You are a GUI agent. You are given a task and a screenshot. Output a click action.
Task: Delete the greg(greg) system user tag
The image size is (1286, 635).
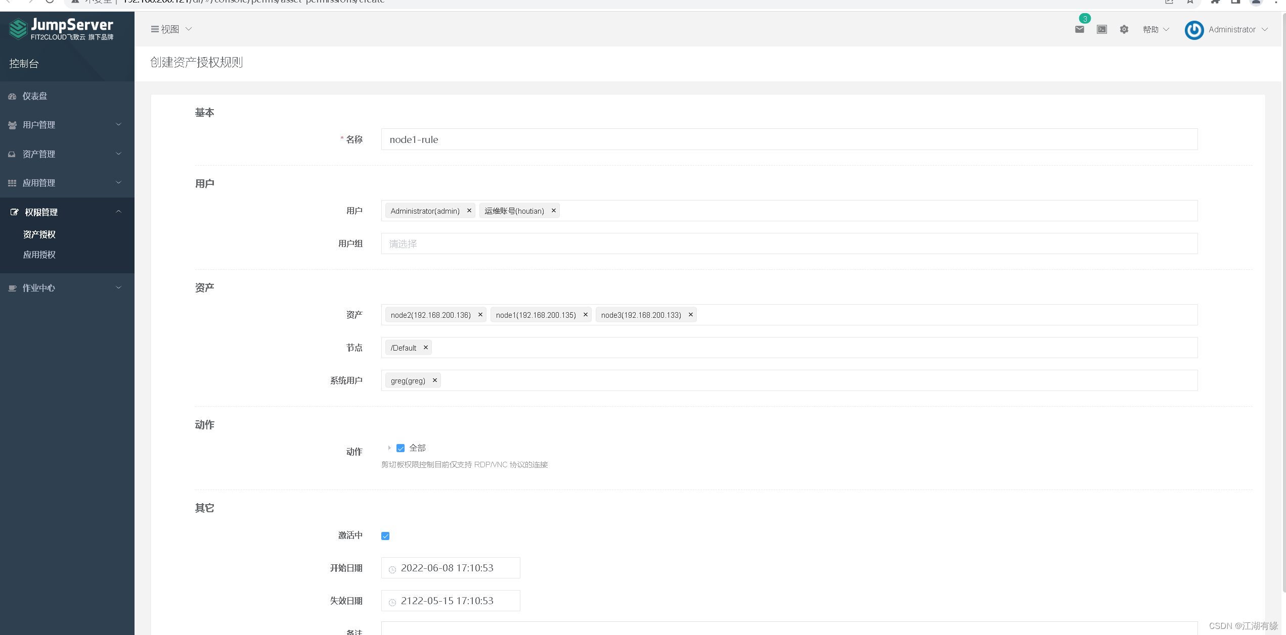[x=434, y=380]
